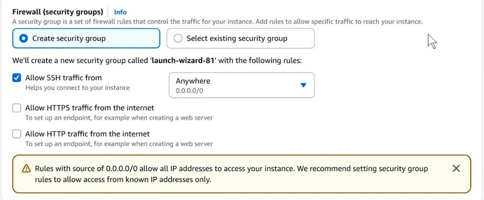Click the 'launch-wizard-81' security group name
Viewport: 484px width, 200px height.
183,60
